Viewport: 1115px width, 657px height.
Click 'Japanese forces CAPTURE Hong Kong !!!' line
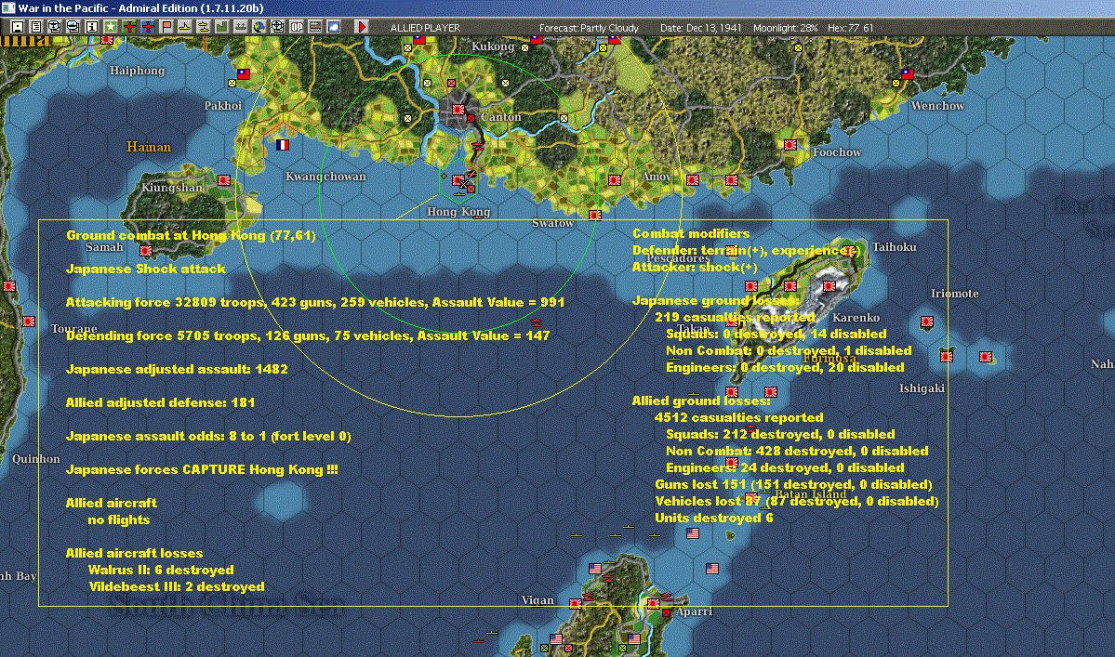202,468
